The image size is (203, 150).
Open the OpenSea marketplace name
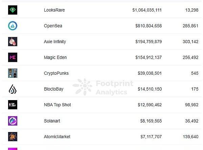point(53,26)
